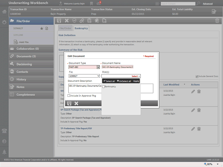Viewport: 223px width, 167px height.
Task: Click the paperclip attach toolbar icon
Action: (82, 21)
